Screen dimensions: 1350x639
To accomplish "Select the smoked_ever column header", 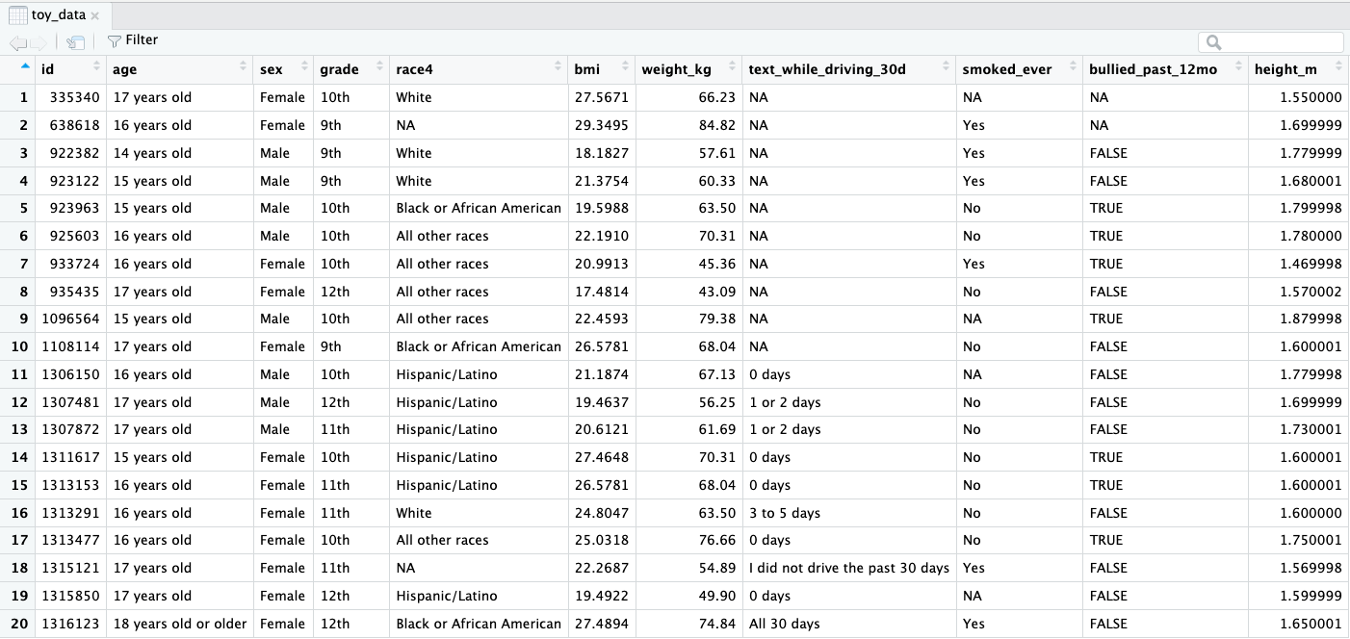I will (x=1007, y=69).
